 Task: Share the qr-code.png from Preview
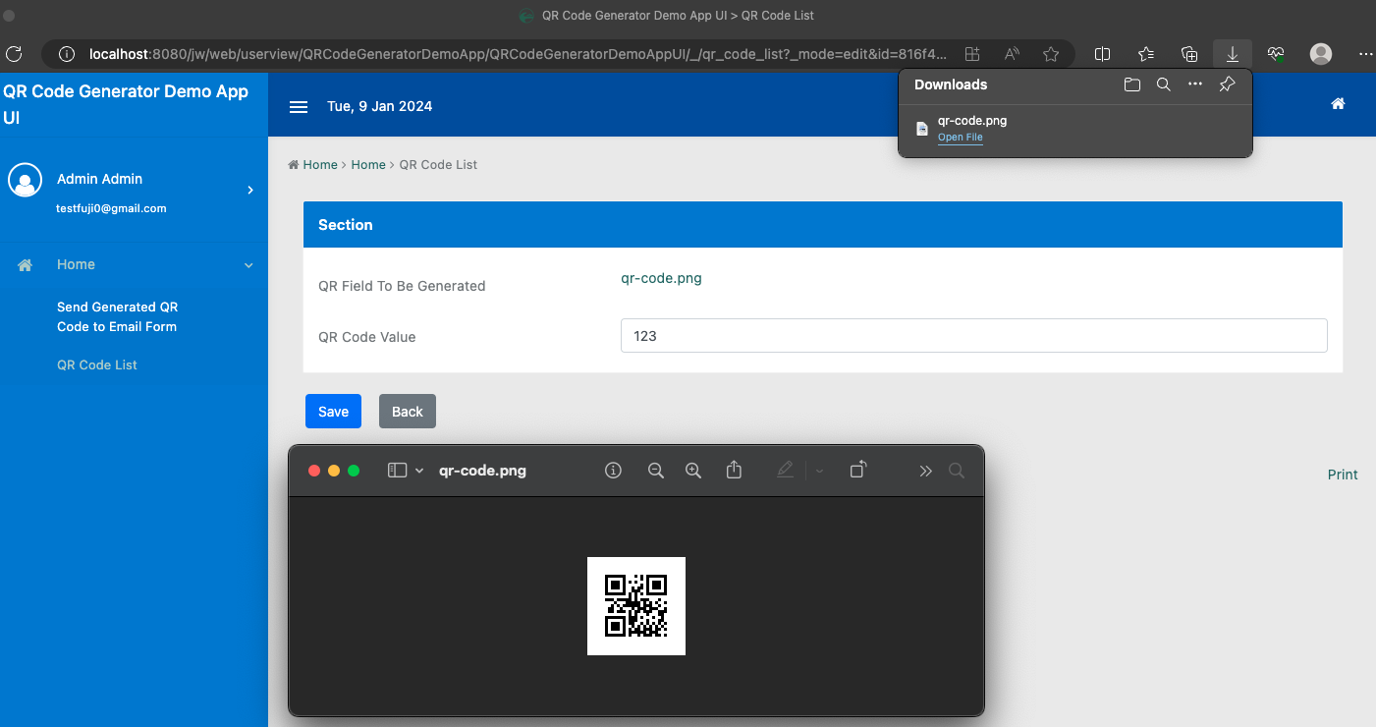[x=734, y=470]
